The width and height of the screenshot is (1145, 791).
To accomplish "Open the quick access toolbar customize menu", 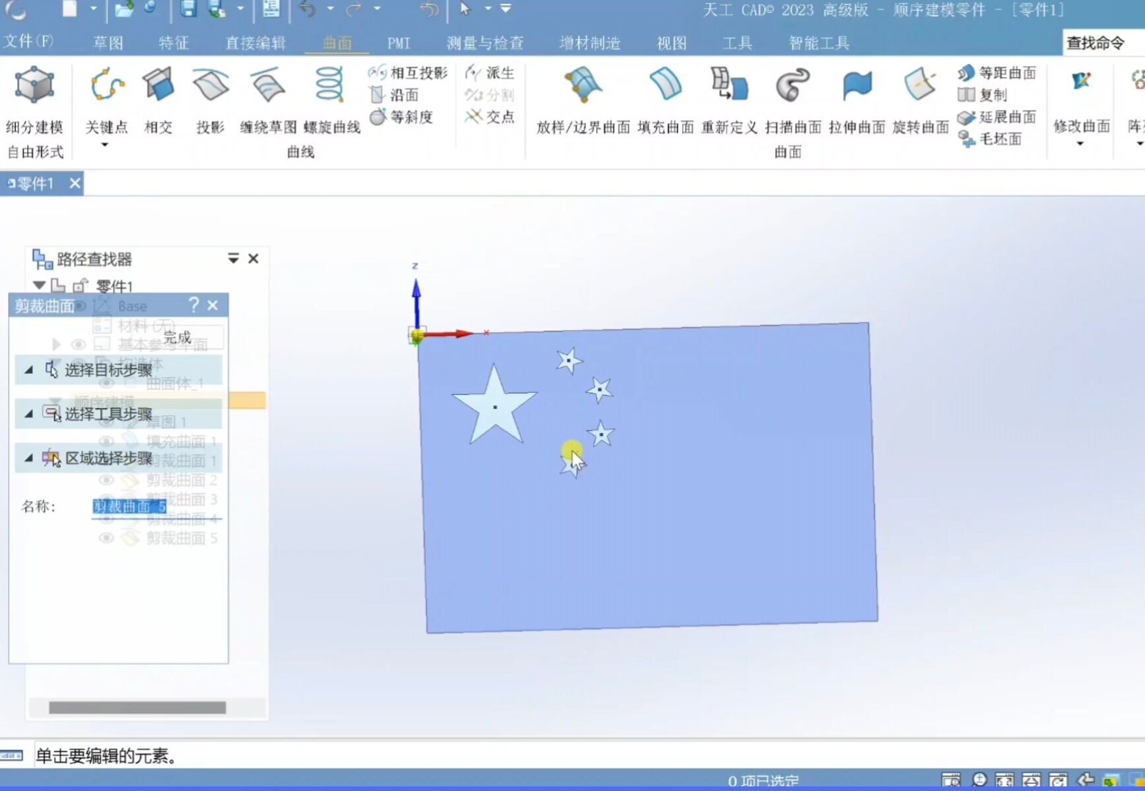I will [506, 9].
